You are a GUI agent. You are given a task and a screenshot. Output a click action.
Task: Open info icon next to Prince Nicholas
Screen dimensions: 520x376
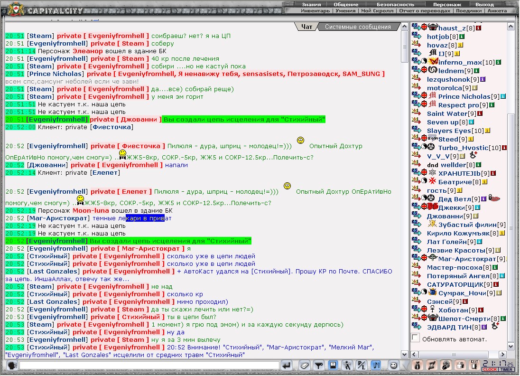coord(503,96)
